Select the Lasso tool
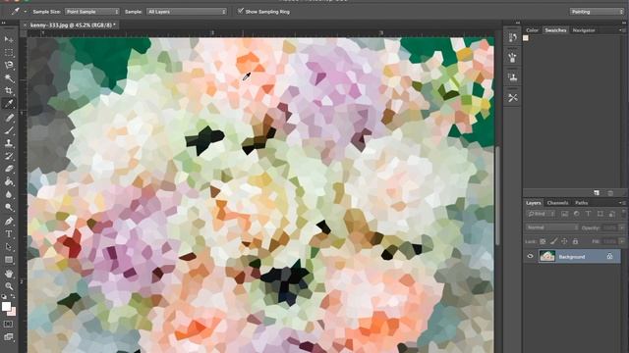 (9, 66)
